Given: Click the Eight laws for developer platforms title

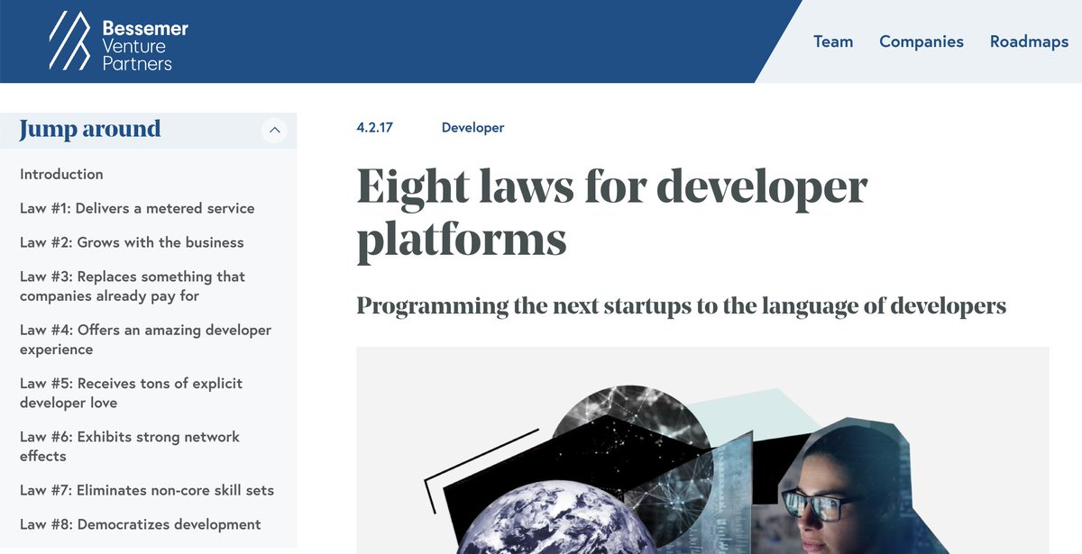Looking at the screenshot, I should [612, 213].
